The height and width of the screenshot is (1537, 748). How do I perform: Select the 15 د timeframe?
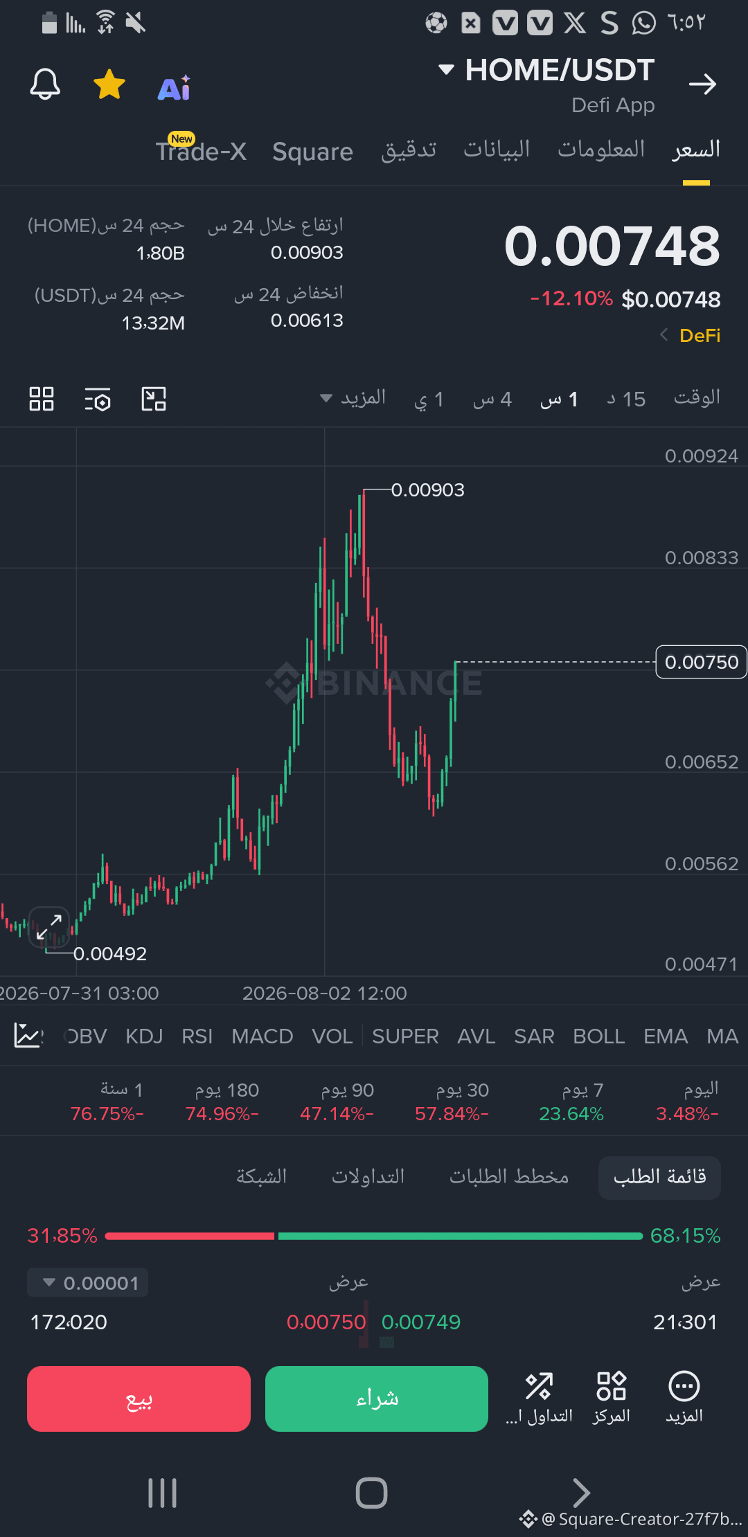[626, 399]
